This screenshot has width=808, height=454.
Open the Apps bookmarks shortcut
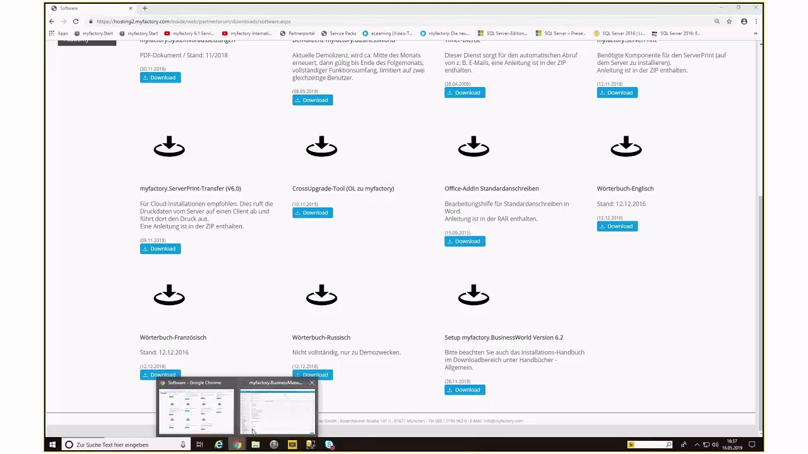58,33
